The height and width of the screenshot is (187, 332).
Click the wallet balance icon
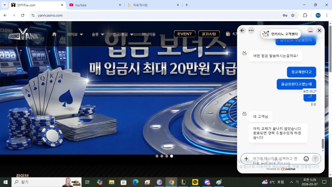tap(228, 34)
